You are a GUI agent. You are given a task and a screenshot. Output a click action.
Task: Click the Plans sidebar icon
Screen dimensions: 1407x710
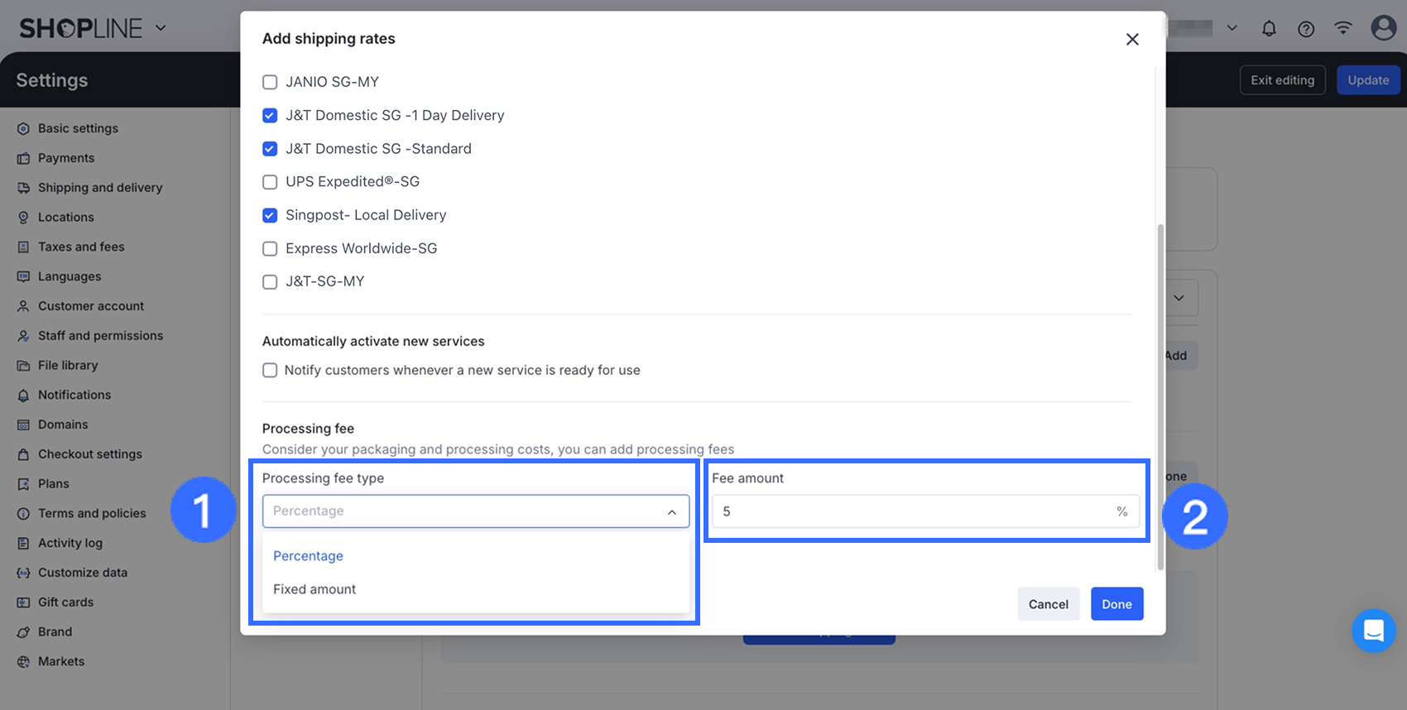23,484
